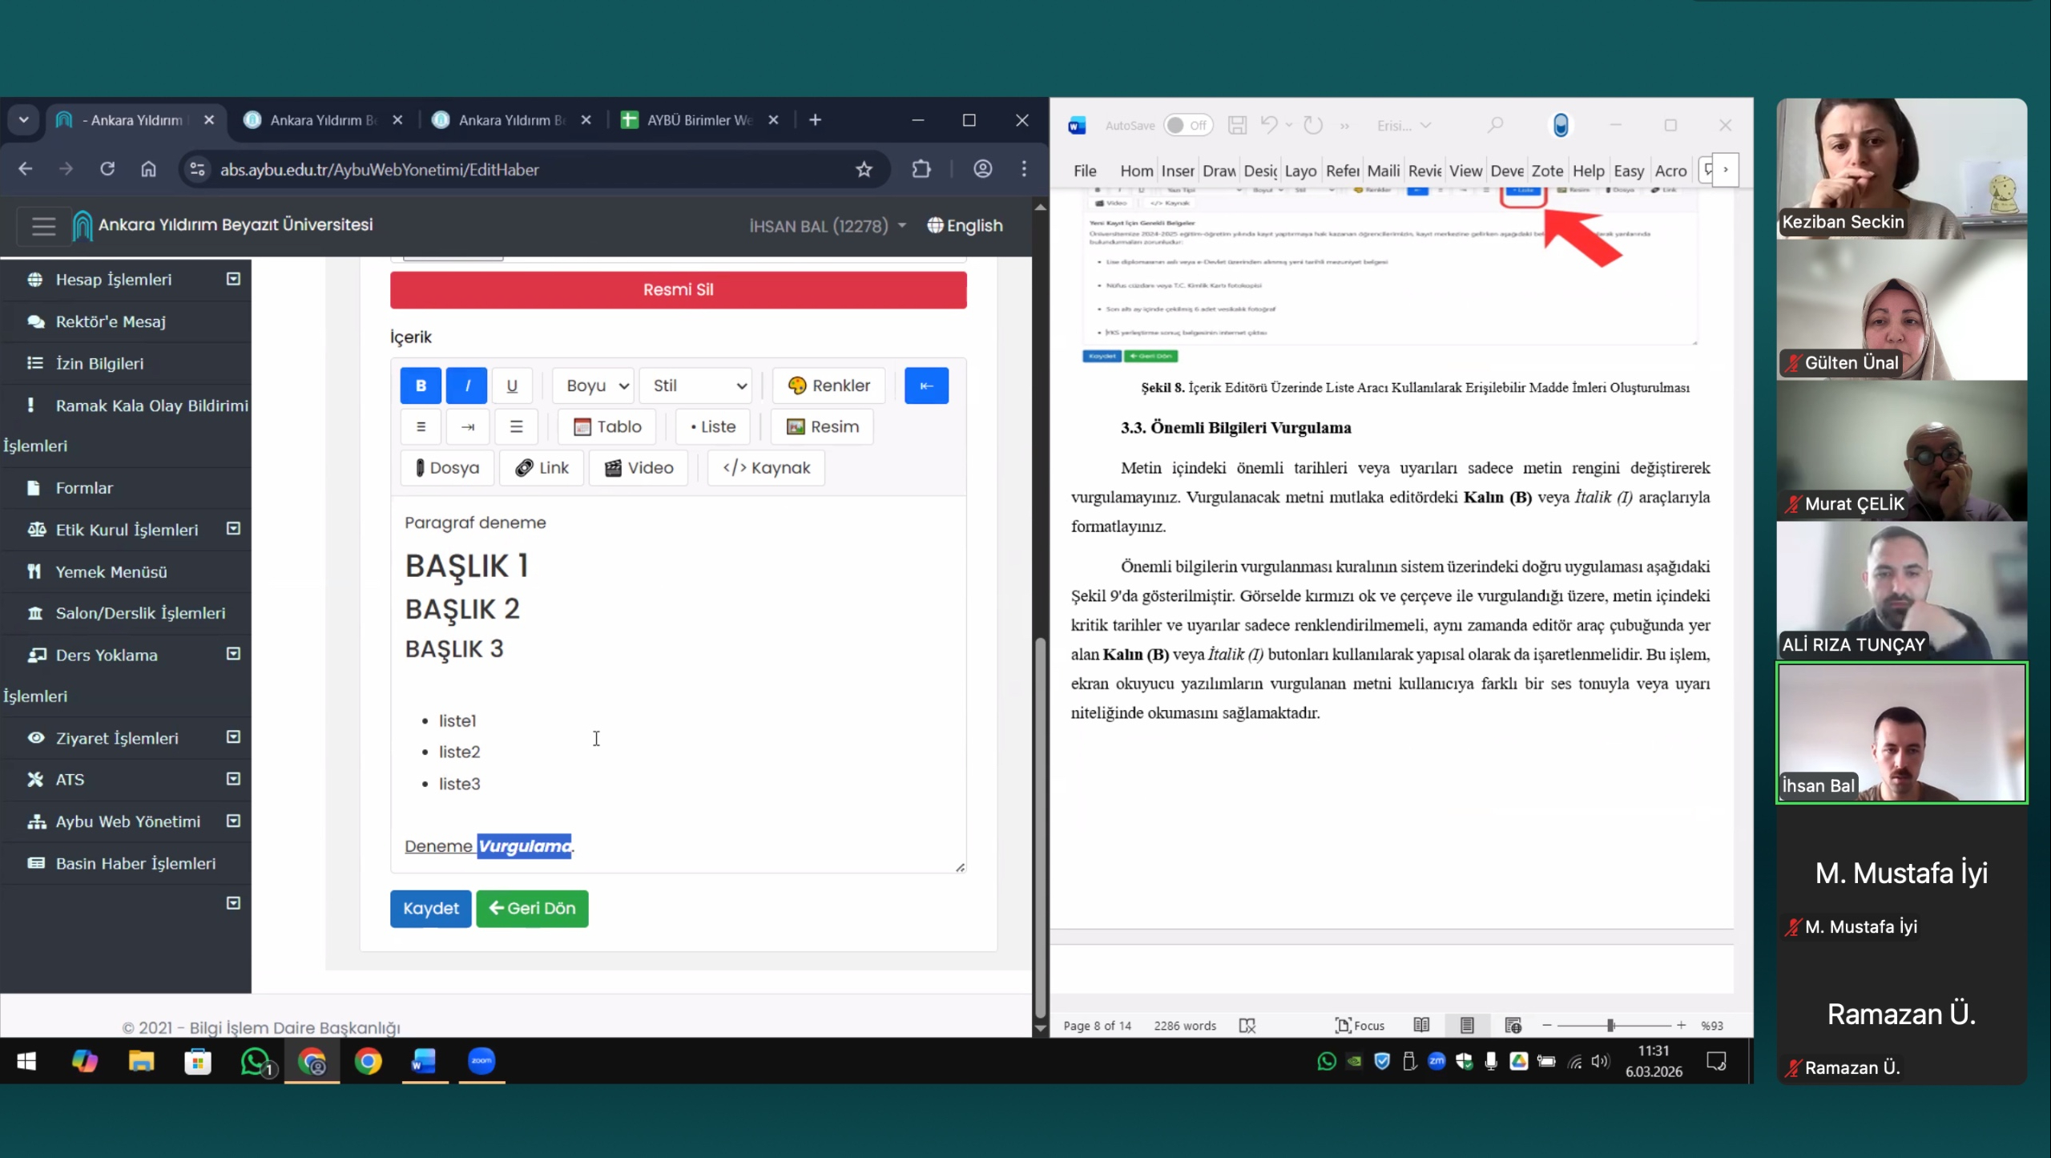Insert an image with Resim icon
The height and width of the screenshot is (1158, 2051).
click(x=822, y=426)
